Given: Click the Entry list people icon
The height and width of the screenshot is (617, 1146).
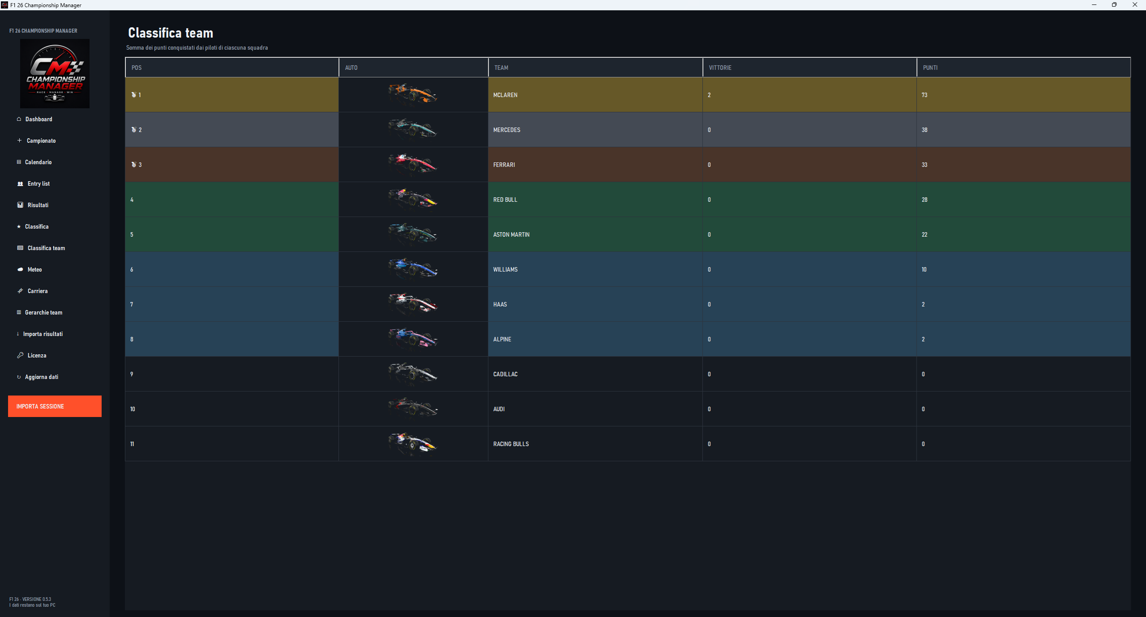Looking at the screenshot, I should [20, 183].
